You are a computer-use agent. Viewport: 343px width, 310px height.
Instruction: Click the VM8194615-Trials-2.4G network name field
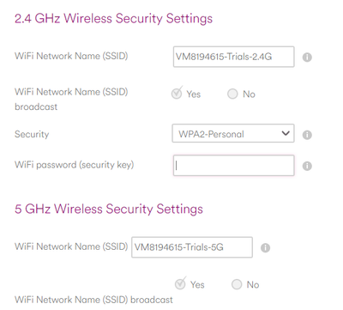(233, 57)
